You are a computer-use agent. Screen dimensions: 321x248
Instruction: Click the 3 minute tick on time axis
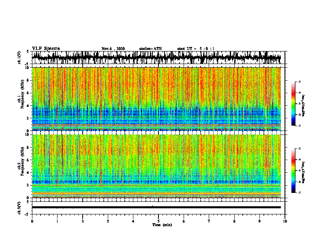[108, 221]
